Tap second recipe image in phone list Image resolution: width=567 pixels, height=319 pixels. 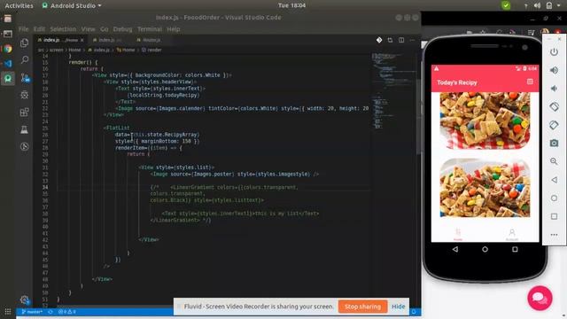coord(485,188)
